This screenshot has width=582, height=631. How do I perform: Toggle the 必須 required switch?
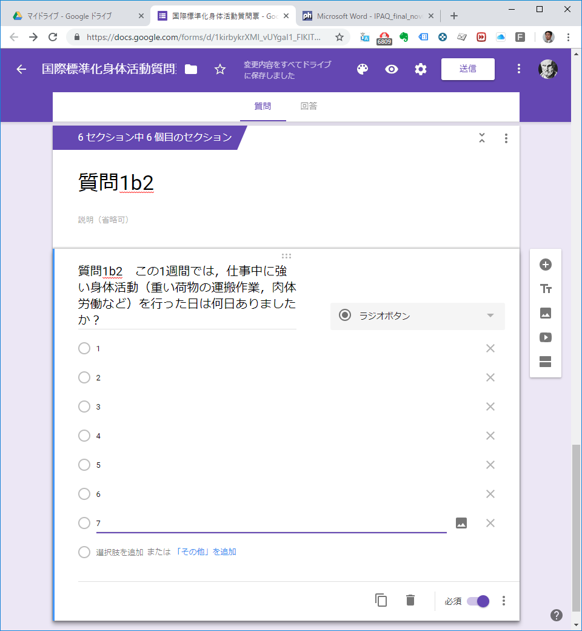(x=478, y=601)
